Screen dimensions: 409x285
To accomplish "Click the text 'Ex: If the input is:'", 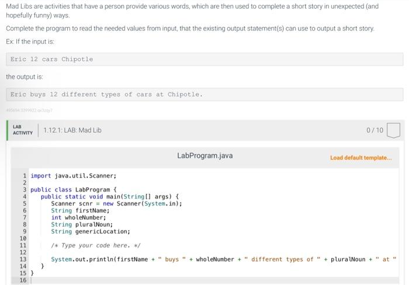I will click(30, 41).
